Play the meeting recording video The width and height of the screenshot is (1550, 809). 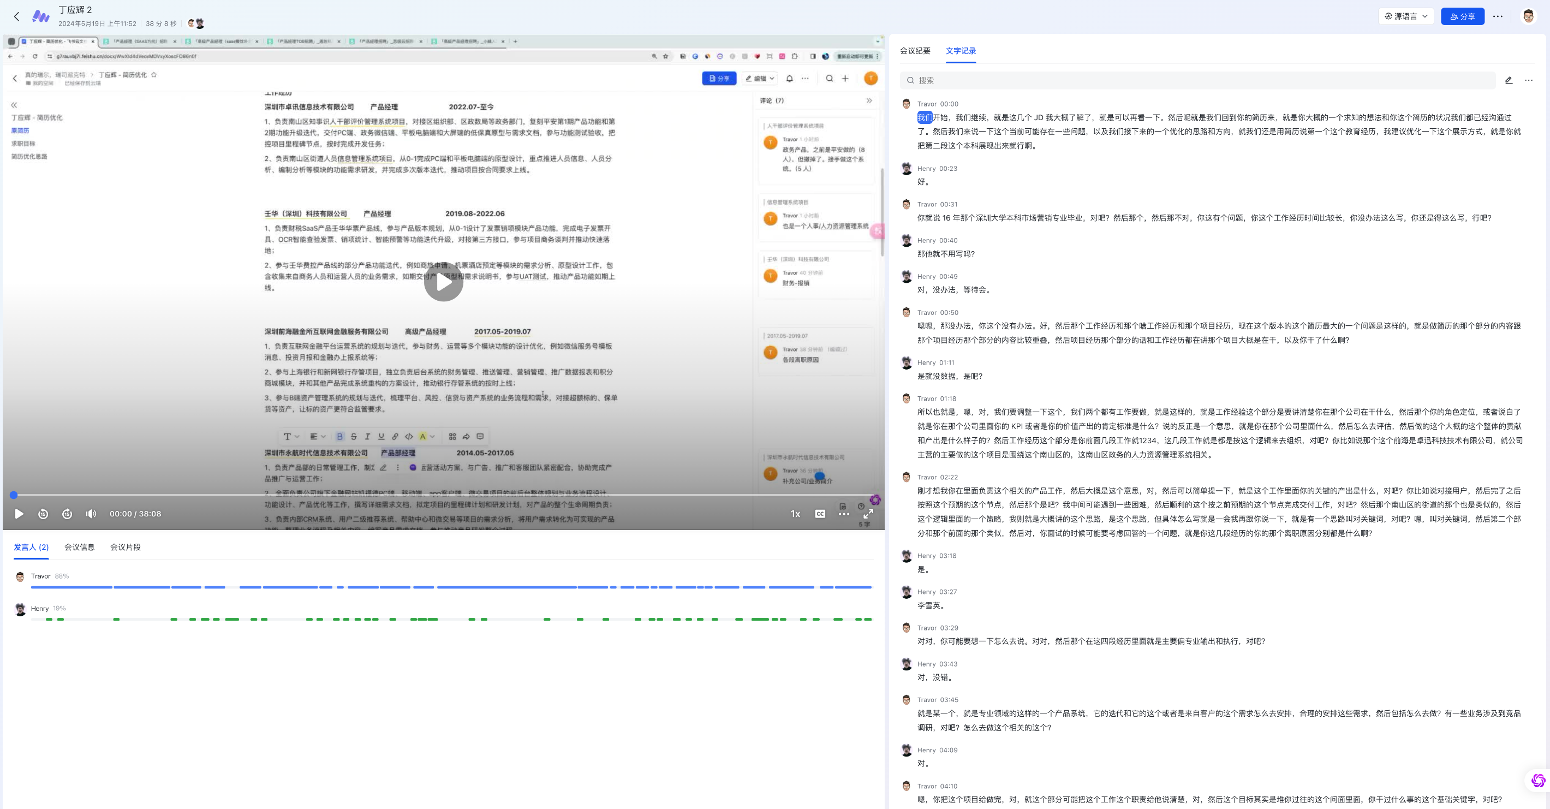[19, 514]
